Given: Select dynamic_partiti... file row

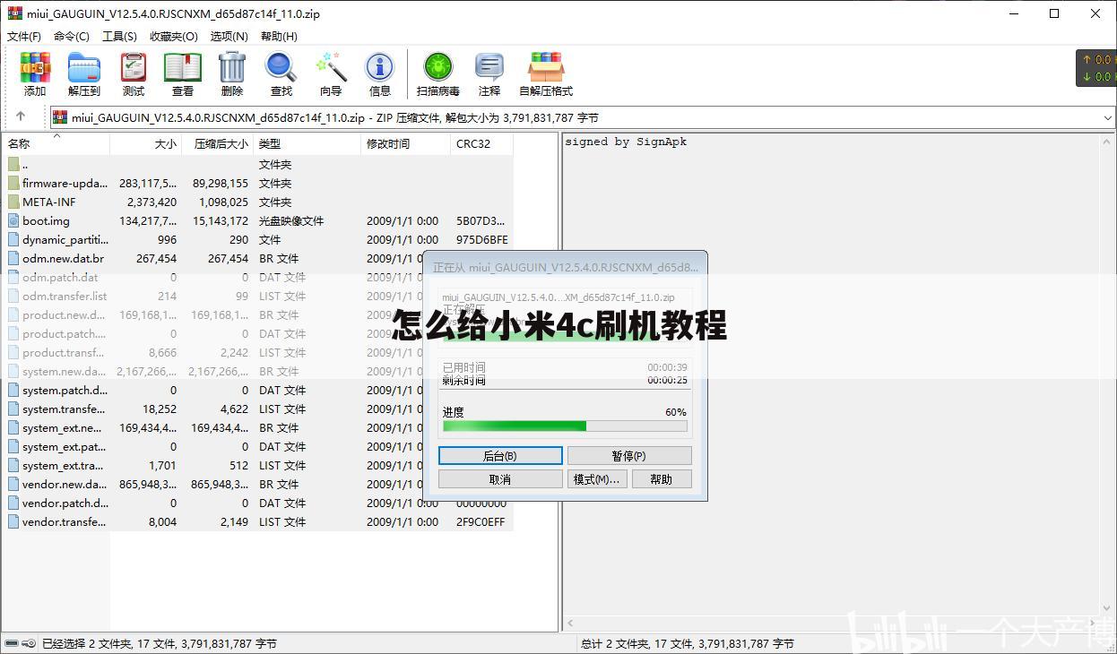Looking at the screenshot, I should coord(257,239).
